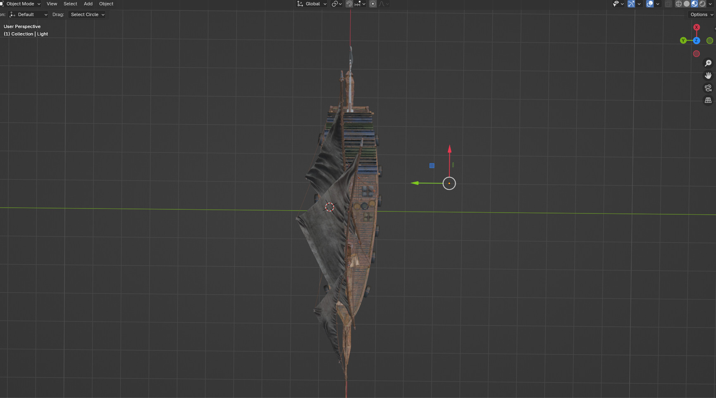Open the proportional editing falloff dropdown
The width and height of the screenshot is (716, 398).
[x=384, y=4]
